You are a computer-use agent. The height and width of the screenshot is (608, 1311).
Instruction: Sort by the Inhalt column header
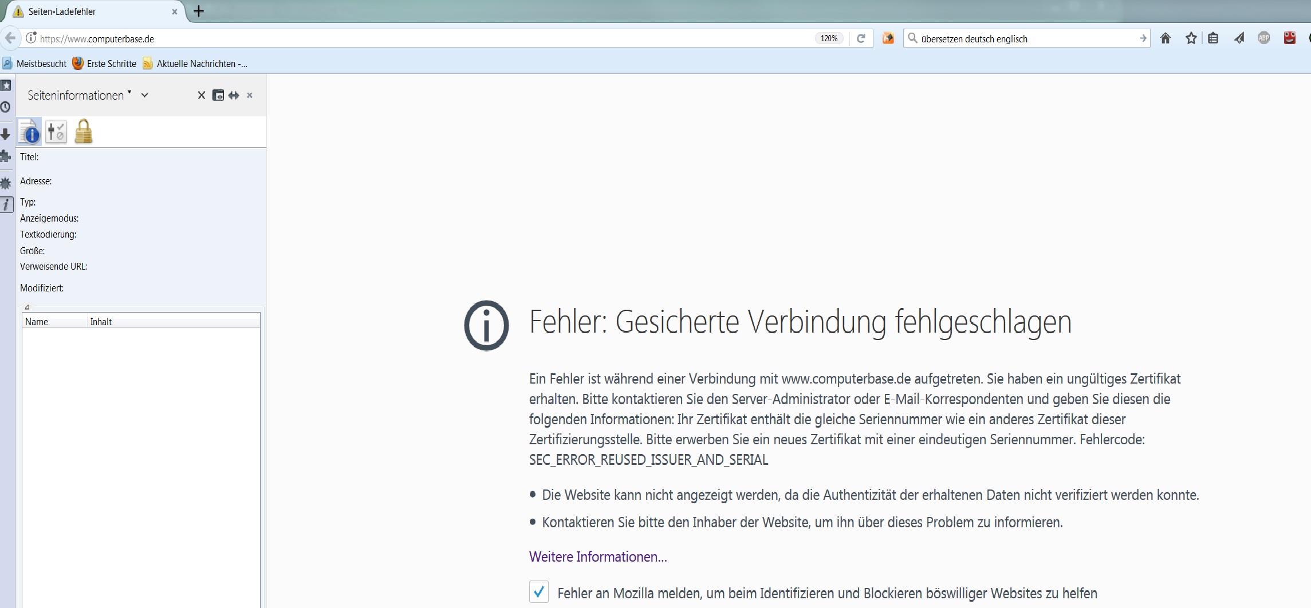[x=174, y=322]
